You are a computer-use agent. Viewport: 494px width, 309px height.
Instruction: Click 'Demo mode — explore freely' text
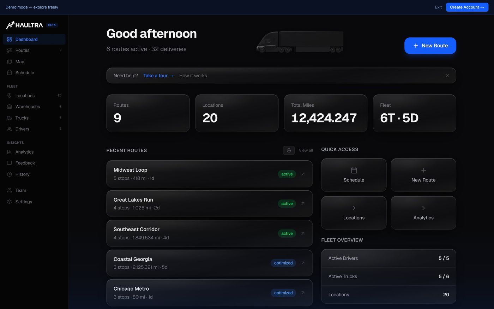pos(32,7)
